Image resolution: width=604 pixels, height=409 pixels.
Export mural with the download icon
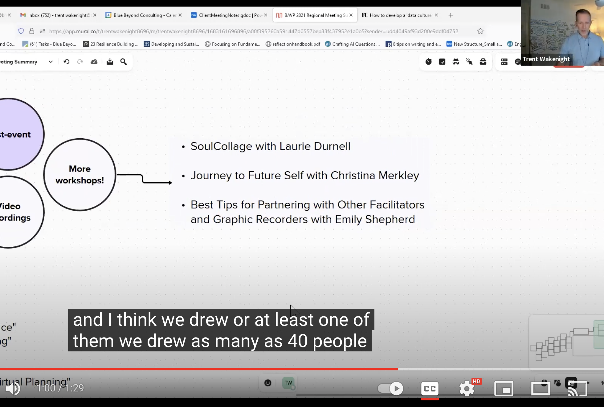pos(110,62)
